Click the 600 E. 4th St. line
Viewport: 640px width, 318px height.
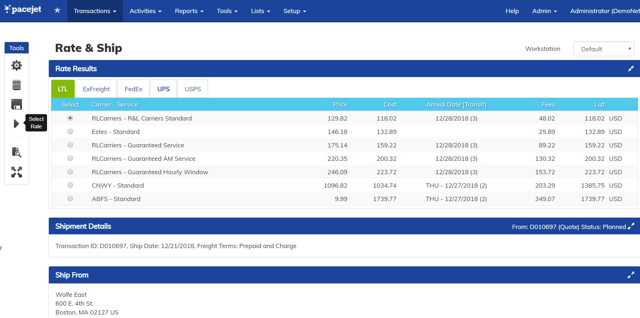pyautogui.click(x=75, y=304)
